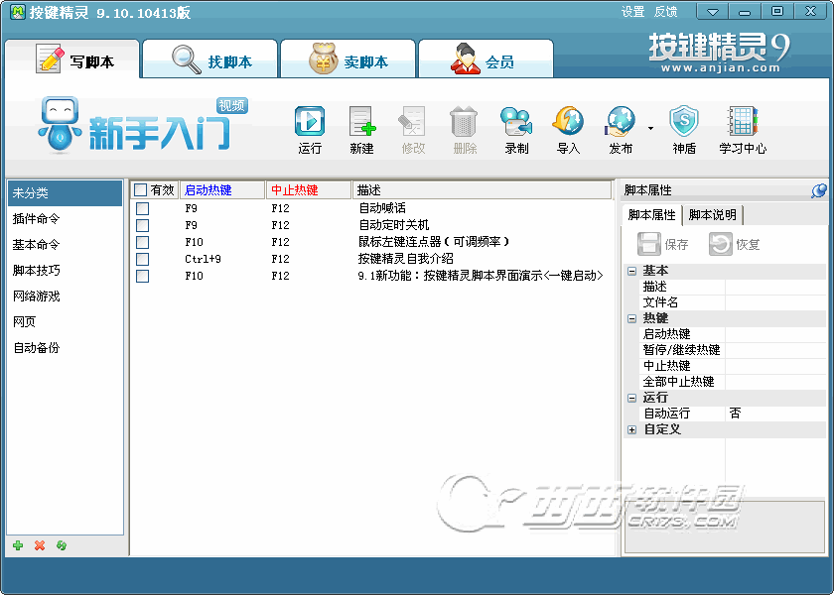Viewport: 834px width, 595px height.
Task: Switch to the 找脚本 tab
Action: pyautogui.click(x=210, y=61)
